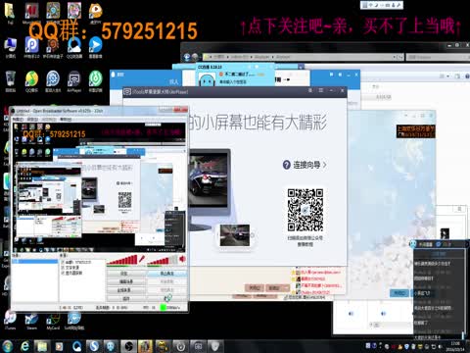The width and height of the screenshot is (470, 353).
Task: Click the blue Close button in right chat window
Action: tap(399, 293)
